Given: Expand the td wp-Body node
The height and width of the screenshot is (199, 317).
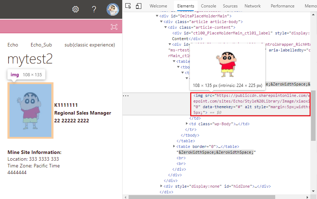Looking at the screenshot, I should tap(187, 123).
